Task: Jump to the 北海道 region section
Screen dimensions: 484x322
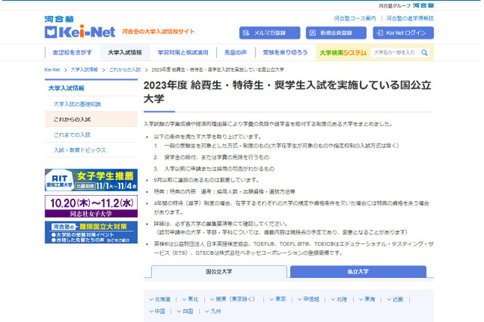Action: pos(160,299)
